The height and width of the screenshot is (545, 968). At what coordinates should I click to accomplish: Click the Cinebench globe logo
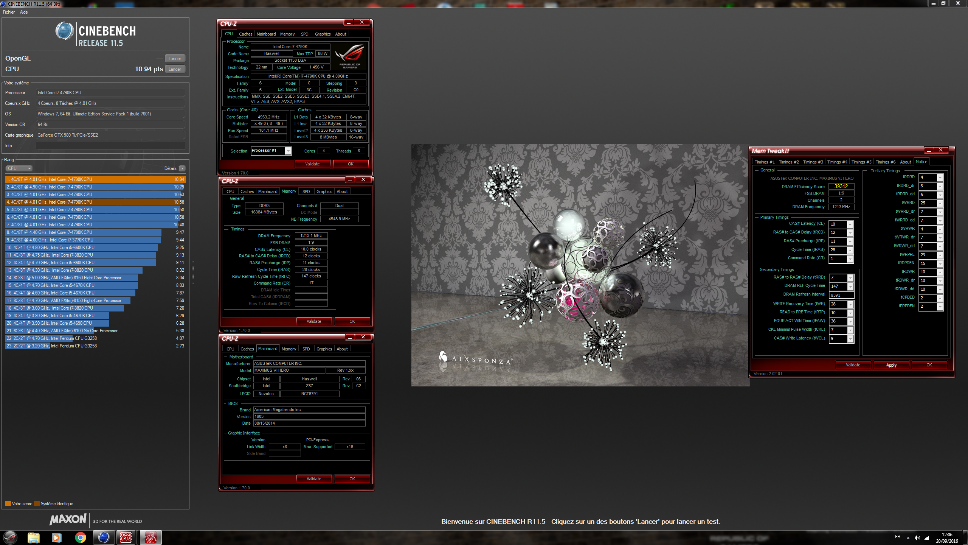(65, 31)
